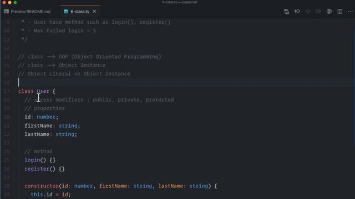This screenshot has height=199, width=355.
Task: Click the access modifiers comment line
Action: pos(99,99)
